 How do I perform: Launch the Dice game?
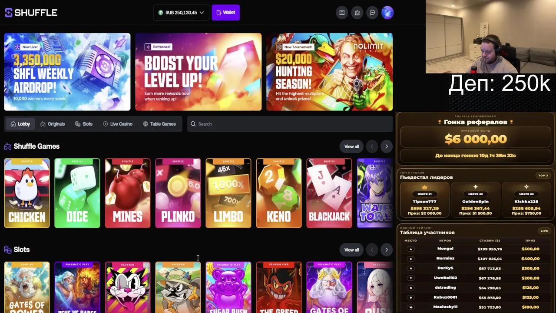(77, 193)
